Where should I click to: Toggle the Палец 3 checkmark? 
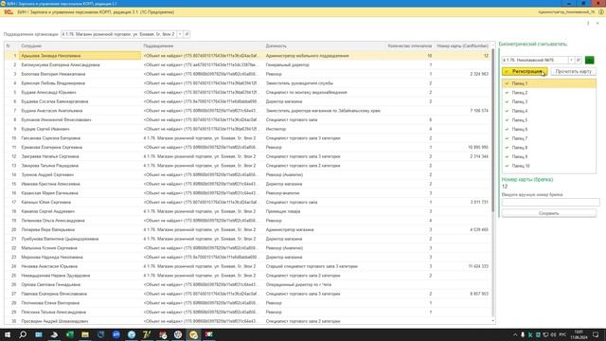coord(507,101)
